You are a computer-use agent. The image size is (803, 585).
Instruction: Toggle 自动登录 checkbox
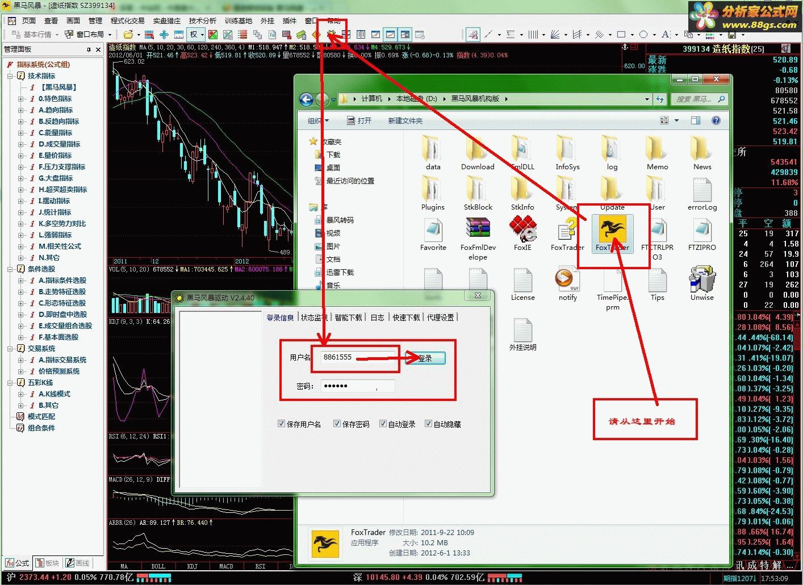point(383,423)
